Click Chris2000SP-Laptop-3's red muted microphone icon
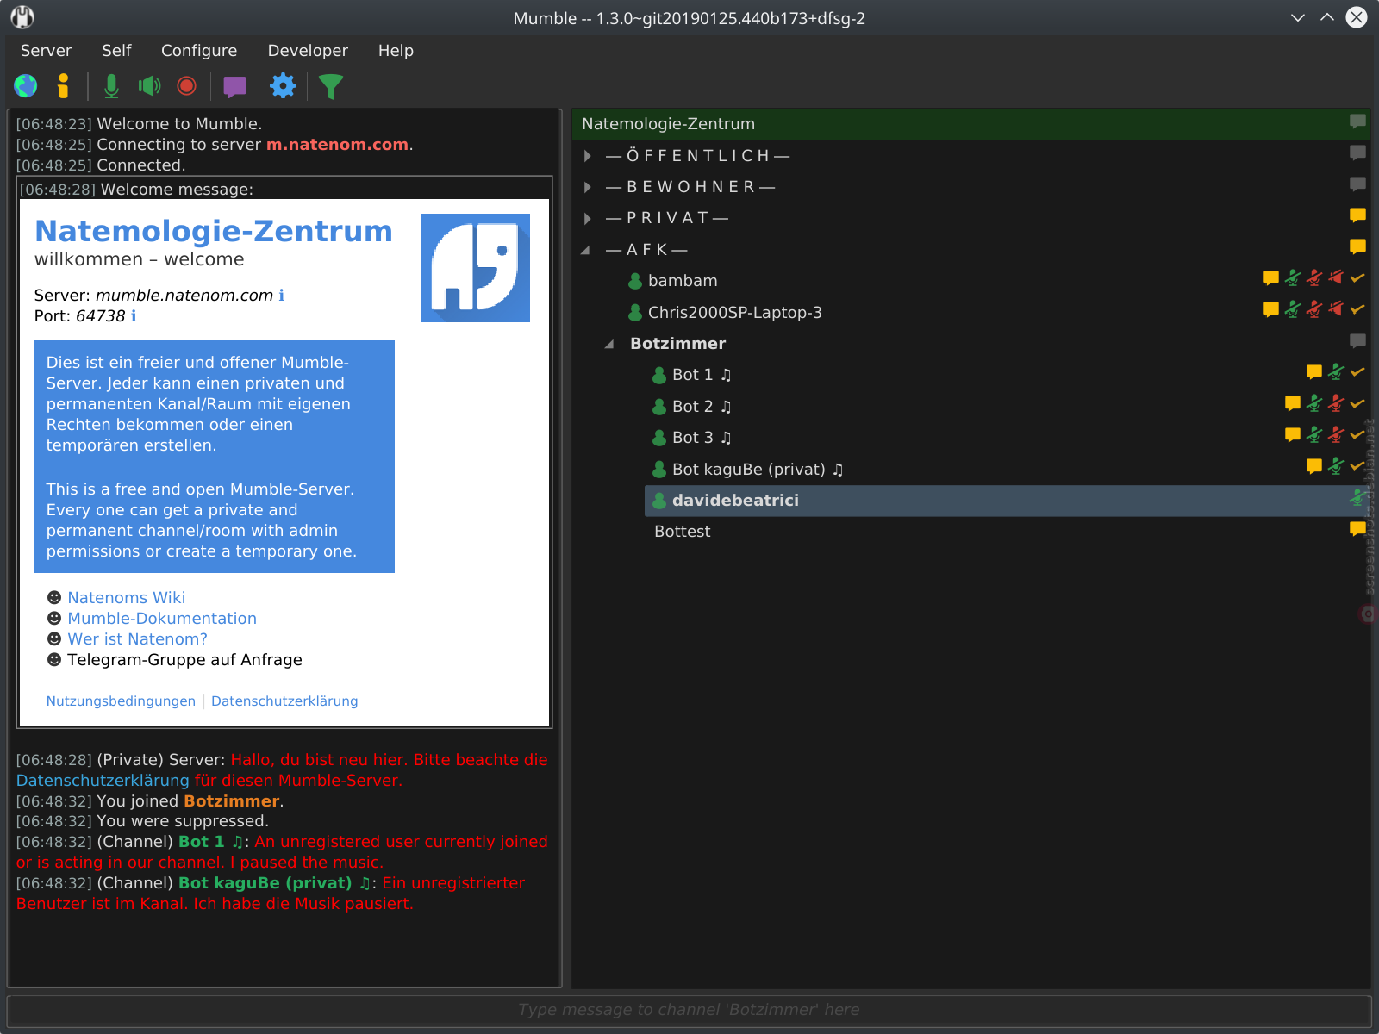This screenshot has width=1379, height=1034. [1313, 308]
